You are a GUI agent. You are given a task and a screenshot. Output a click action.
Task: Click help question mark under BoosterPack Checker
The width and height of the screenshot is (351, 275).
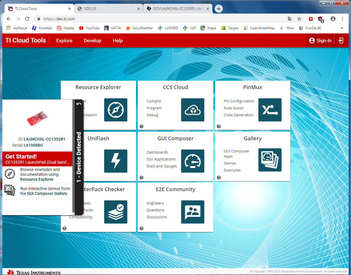click(x=65, y=228)
